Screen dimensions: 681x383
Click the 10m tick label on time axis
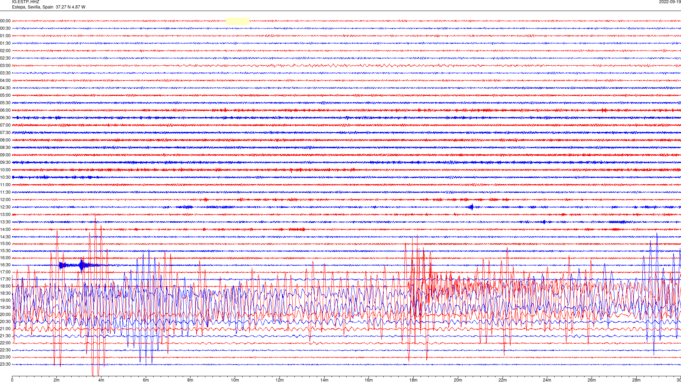(235, 380)
